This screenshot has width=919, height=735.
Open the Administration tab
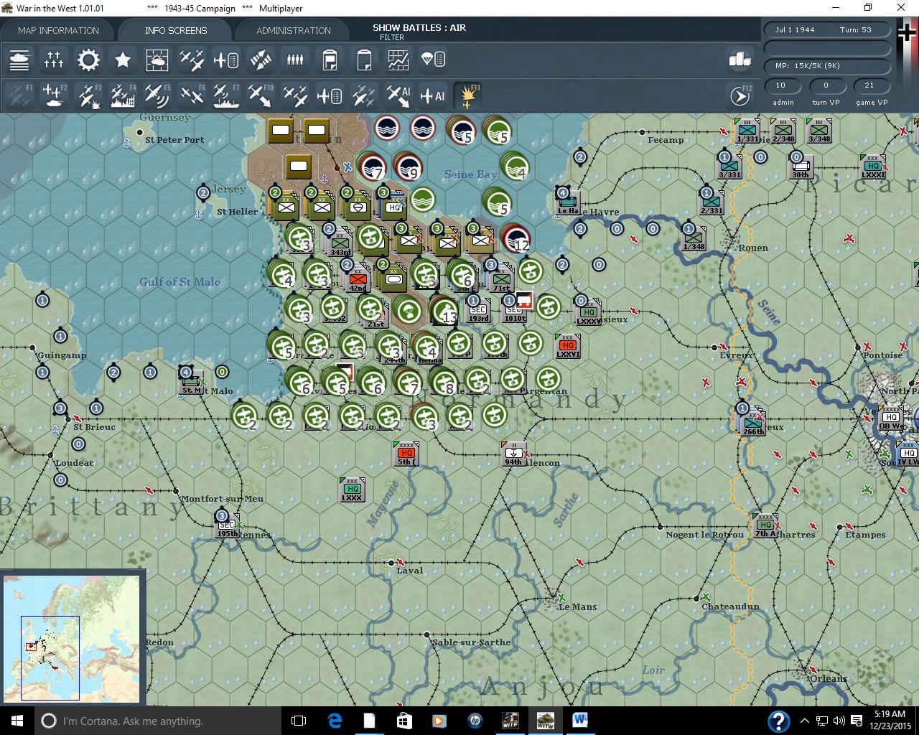pyautogui.click(x=294, y=30)
